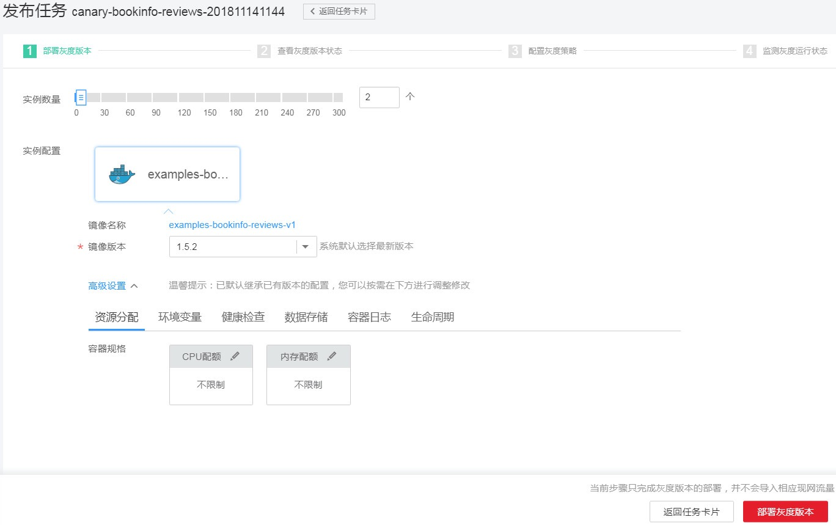The width and height of the screenshot is (836, 525).
Task: Click slider tick label 150
Action: (210, 112)
